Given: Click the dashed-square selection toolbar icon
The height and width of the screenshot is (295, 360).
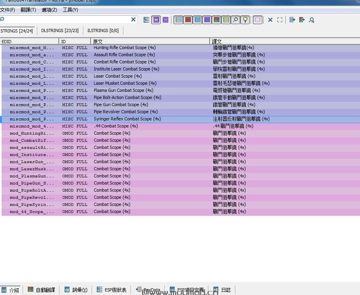Looking at the screenshot, I should [x=280, y=20].
